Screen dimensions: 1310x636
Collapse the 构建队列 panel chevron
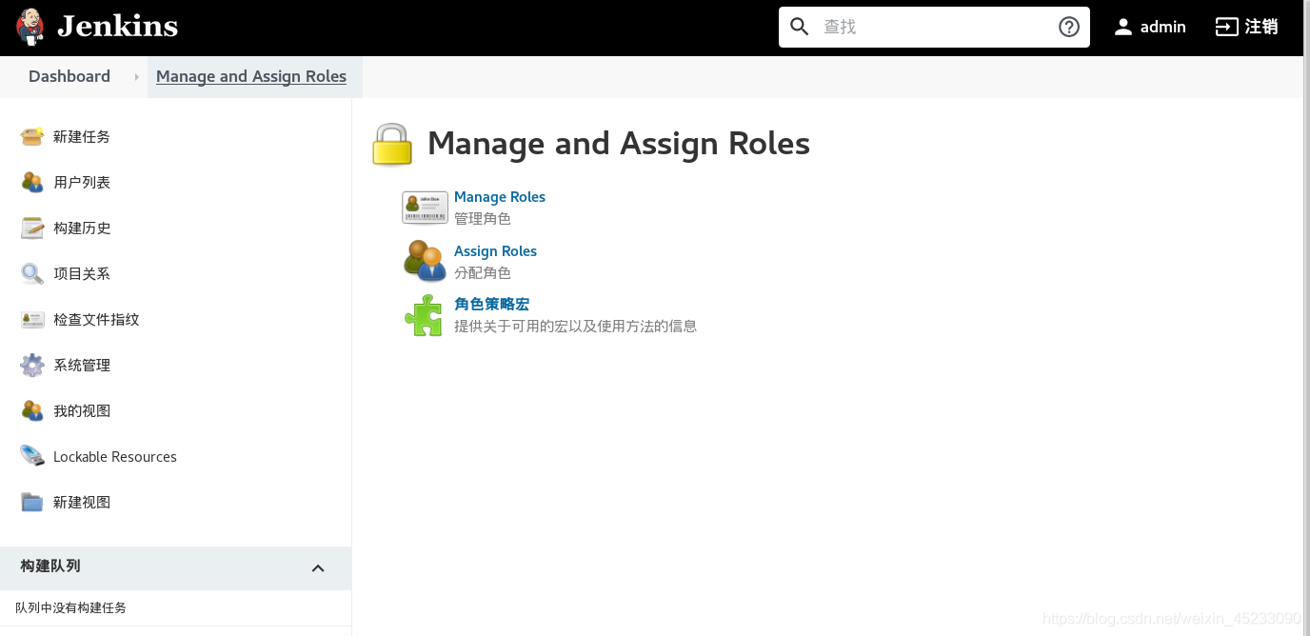click(318, 568)
